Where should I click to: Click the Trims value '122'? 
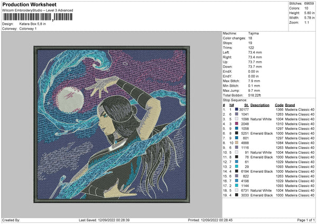click(251, 48)
